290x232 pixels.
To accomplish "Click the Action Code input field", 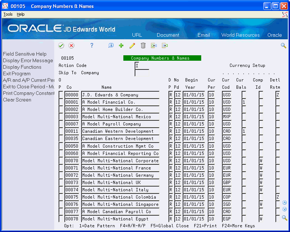I will 137,65.
